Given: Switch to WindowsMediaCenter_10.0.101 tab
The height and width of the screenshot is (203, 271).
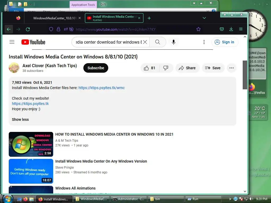Looking at the screenshot, I should pos(55,18).
